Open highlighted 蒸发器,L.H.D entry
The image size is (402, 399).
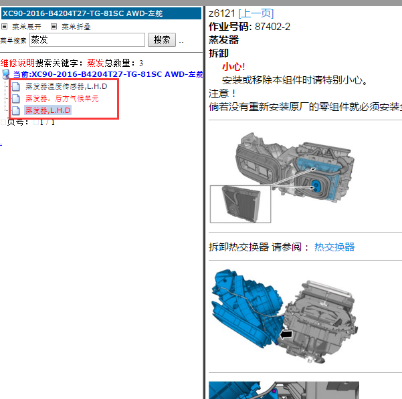[x=47, y=110]
